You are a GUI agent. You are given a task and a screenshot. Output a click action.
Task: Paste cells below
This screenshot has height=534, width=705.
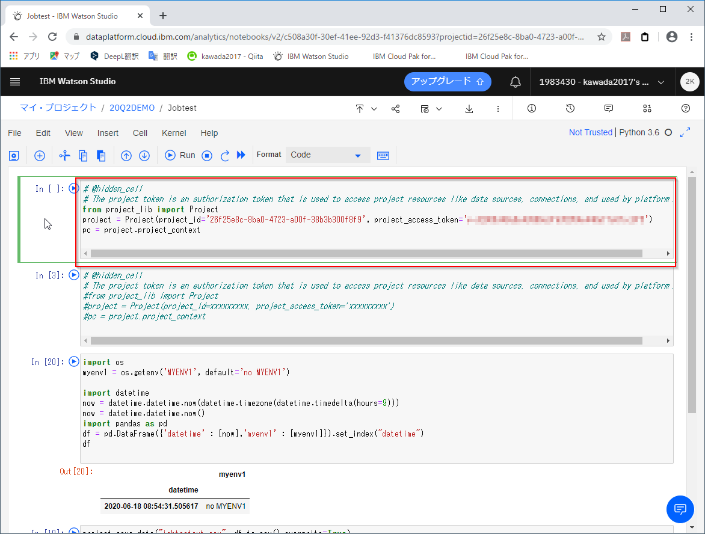101,156
